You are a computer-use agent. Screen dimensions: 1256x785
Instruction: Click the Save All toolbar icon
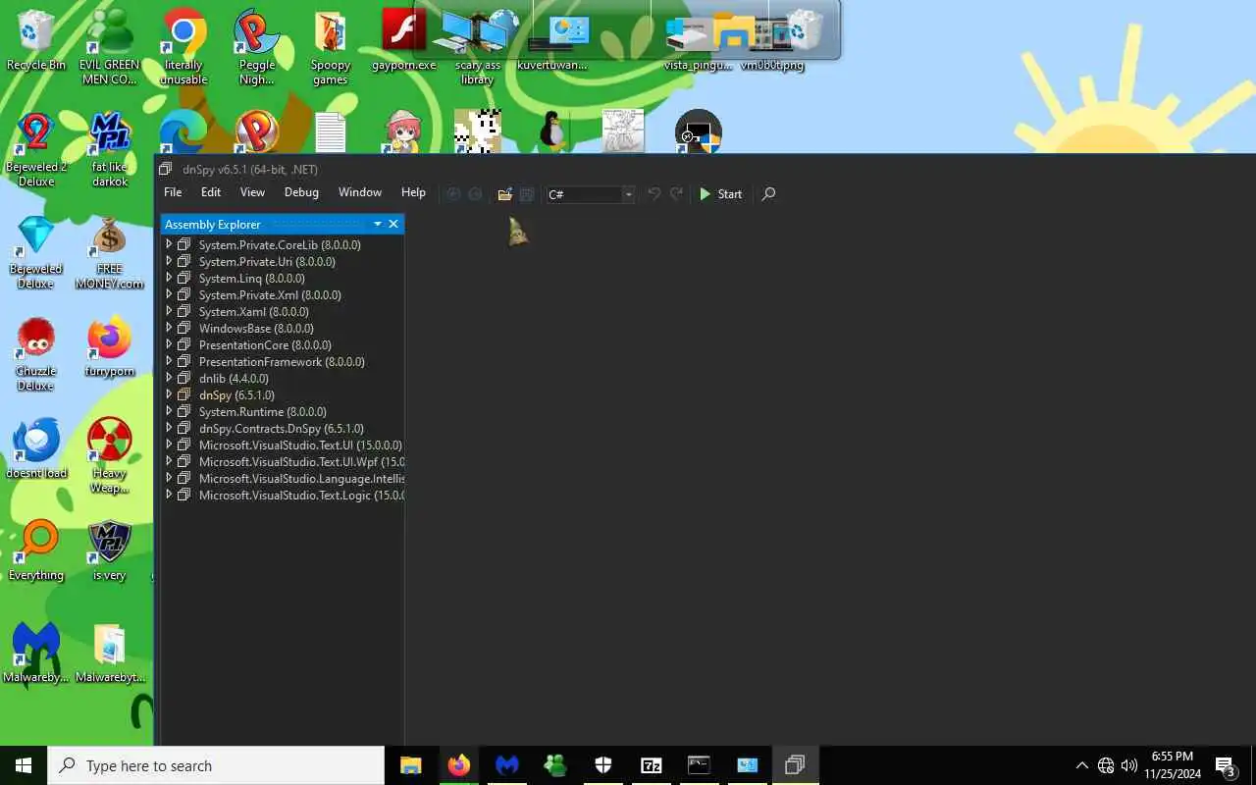[x=527, y=194]
